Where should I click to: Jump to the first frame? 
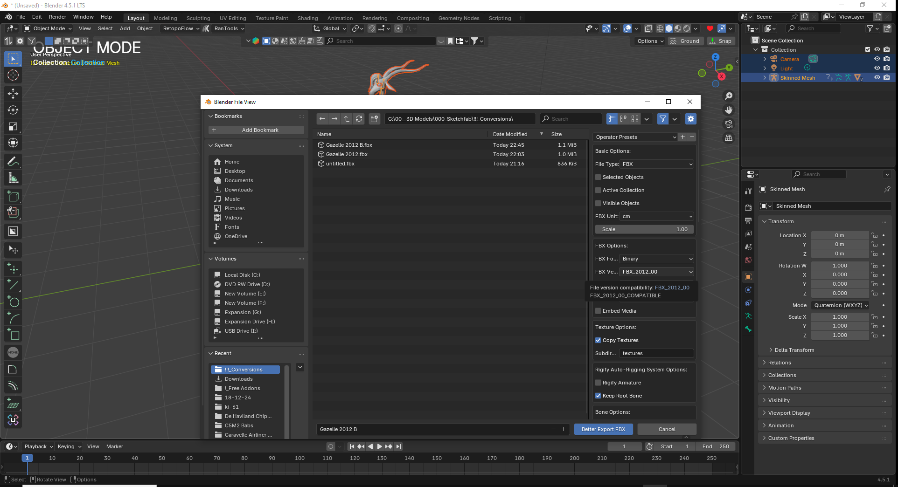click(352, 446)
